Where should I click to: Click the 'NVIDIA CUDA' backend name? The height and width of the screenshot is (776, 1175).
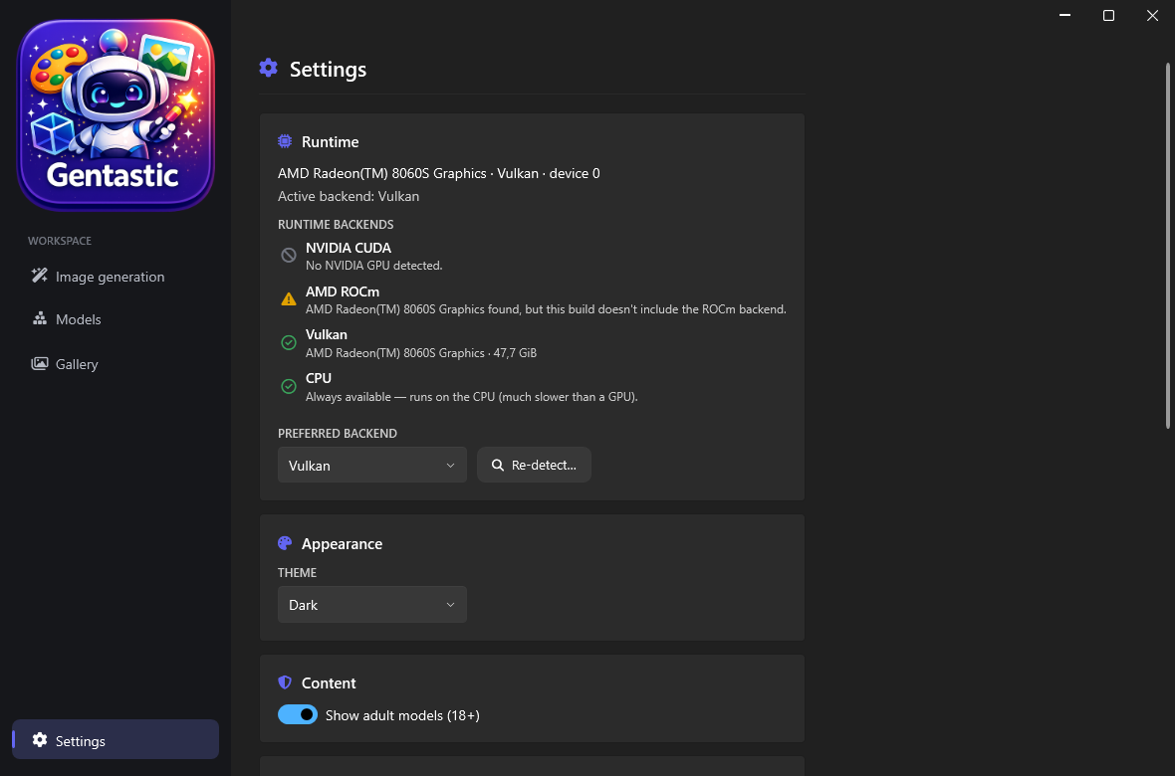pyautogui.click(x=349, y=248)
